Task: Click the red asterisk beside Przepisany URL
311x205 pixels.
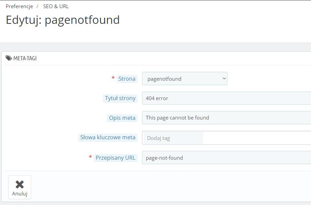Action: point(90,157)
